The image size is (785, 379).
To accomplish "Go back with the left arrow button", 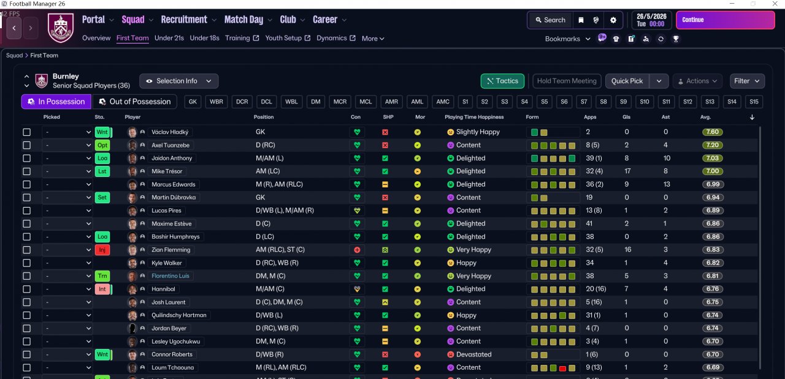I will point(15,28).
